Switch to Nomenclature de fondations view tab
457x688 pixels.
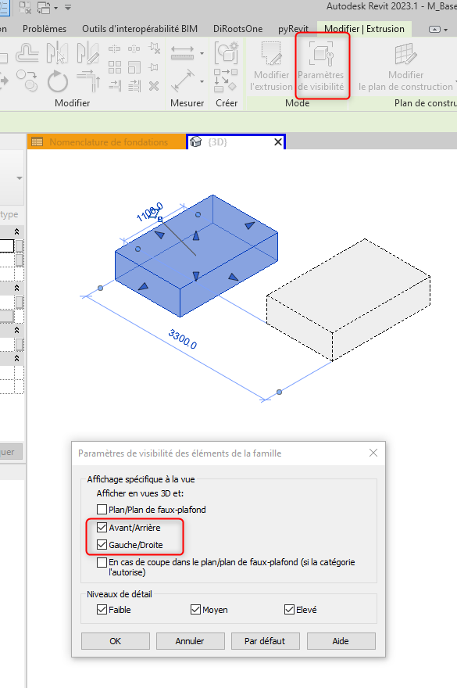pos(106,142)
